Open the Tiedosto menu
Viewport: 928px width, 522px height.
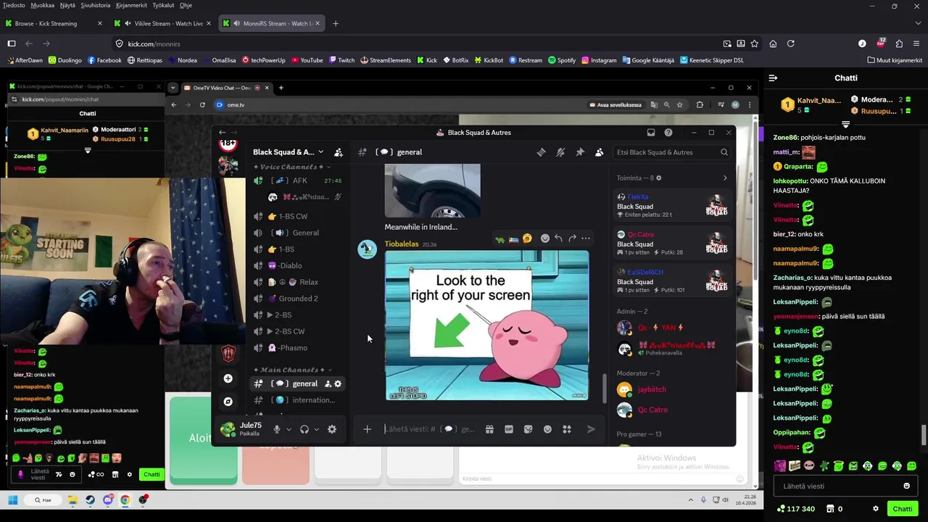[14, 5]
